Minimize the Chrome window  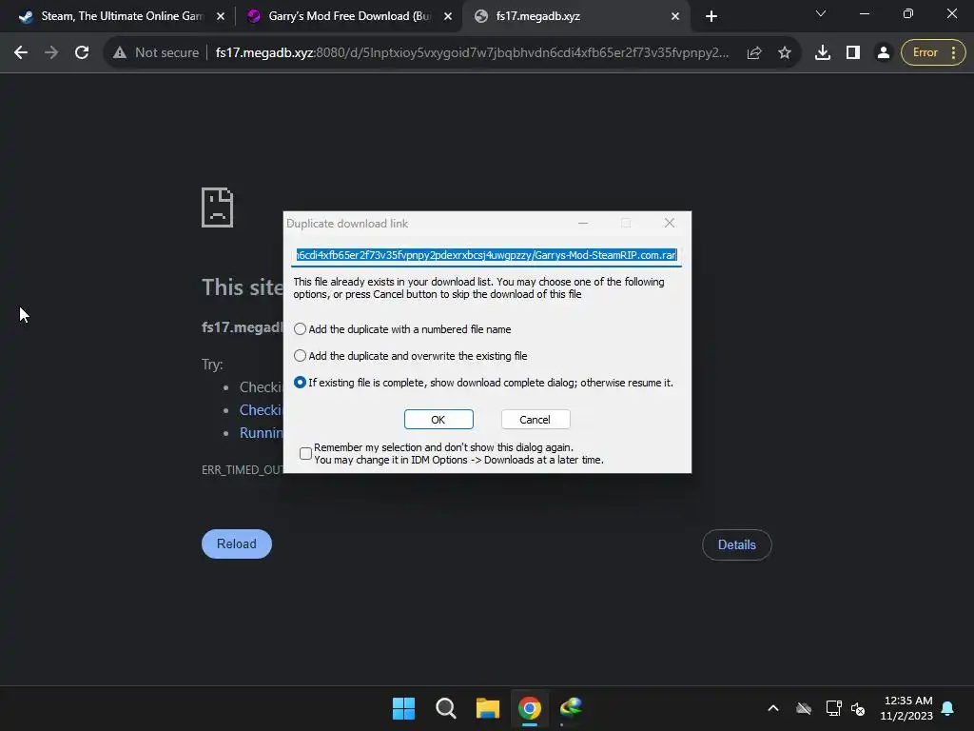point(864,13)
